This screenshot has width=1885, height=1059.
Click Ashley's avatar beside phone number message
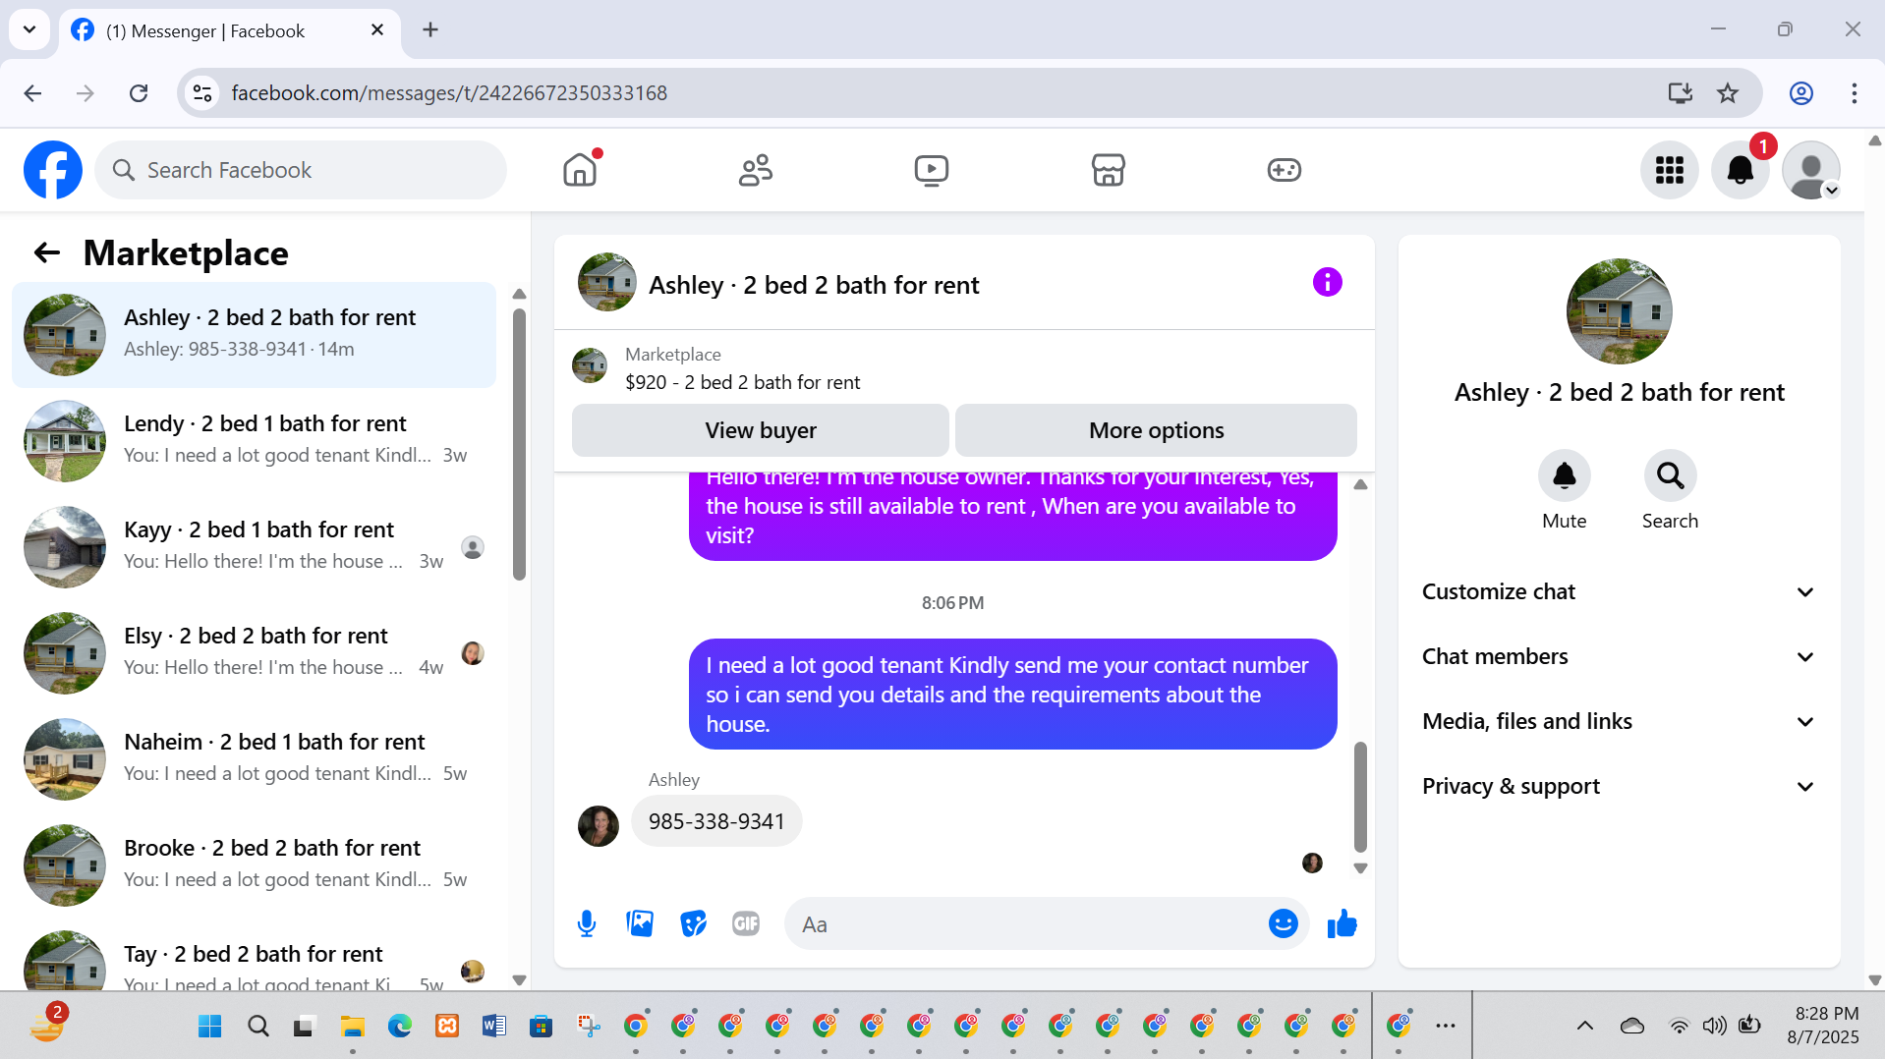(x=599, y=826)
